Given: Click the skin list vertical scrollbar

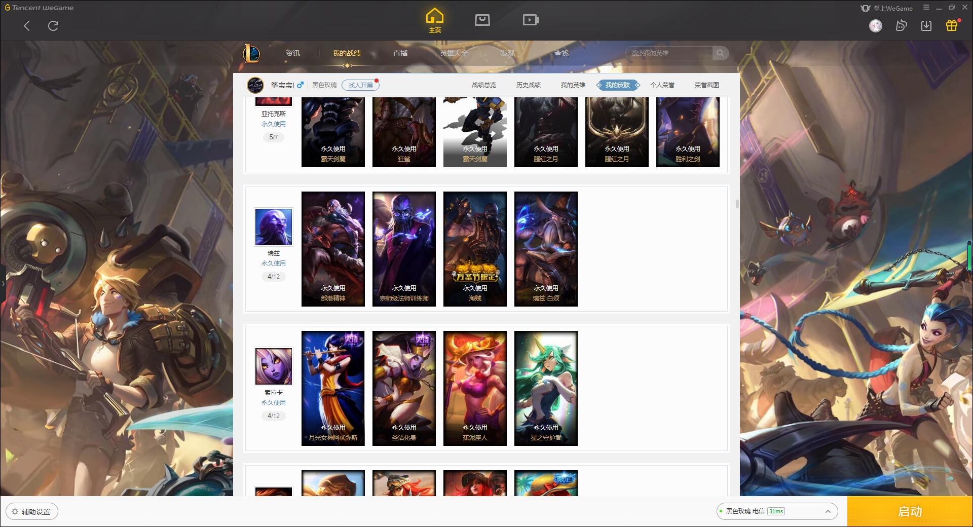Looking at the screenshot, I should 737,204.
